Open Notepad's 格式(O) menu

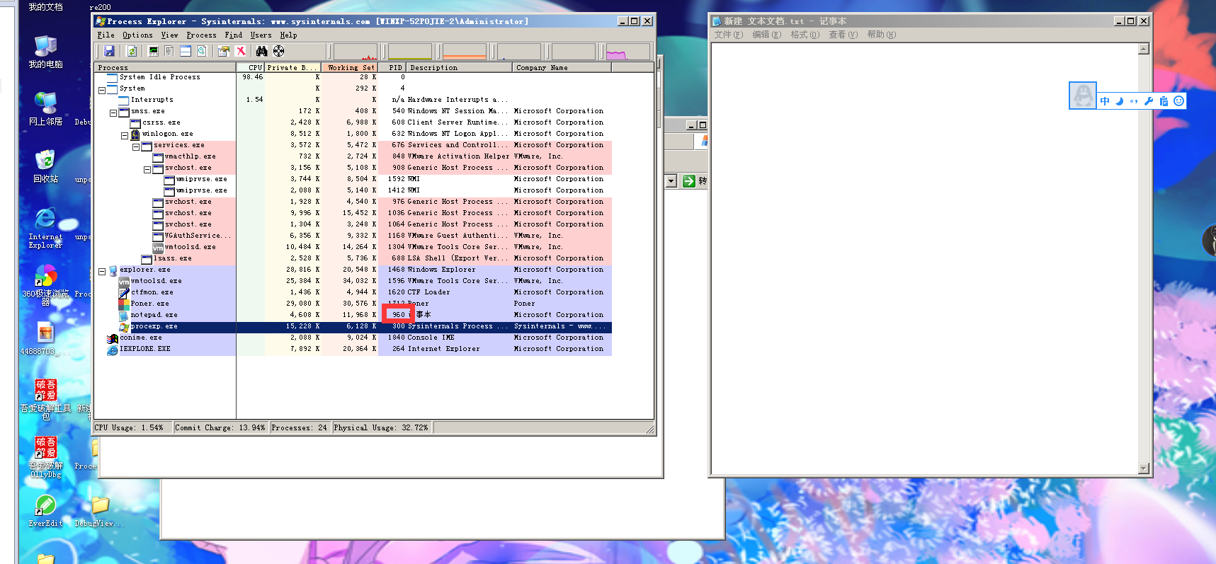click(805, 34)
